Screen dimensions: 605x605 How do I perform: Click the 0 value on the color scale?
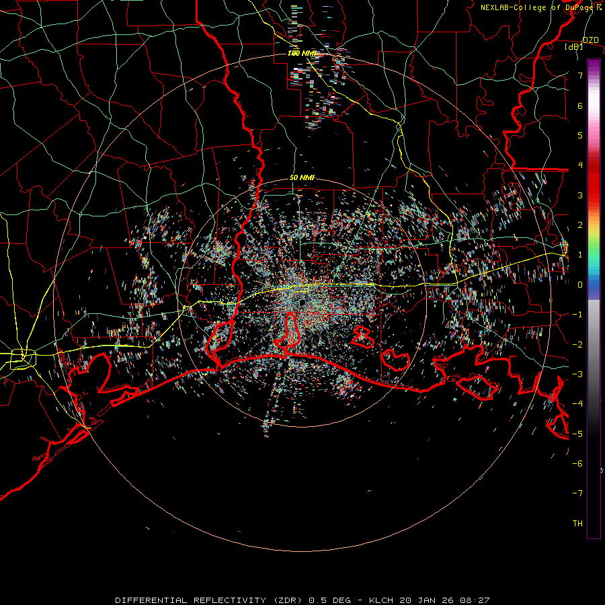[580, 285]
